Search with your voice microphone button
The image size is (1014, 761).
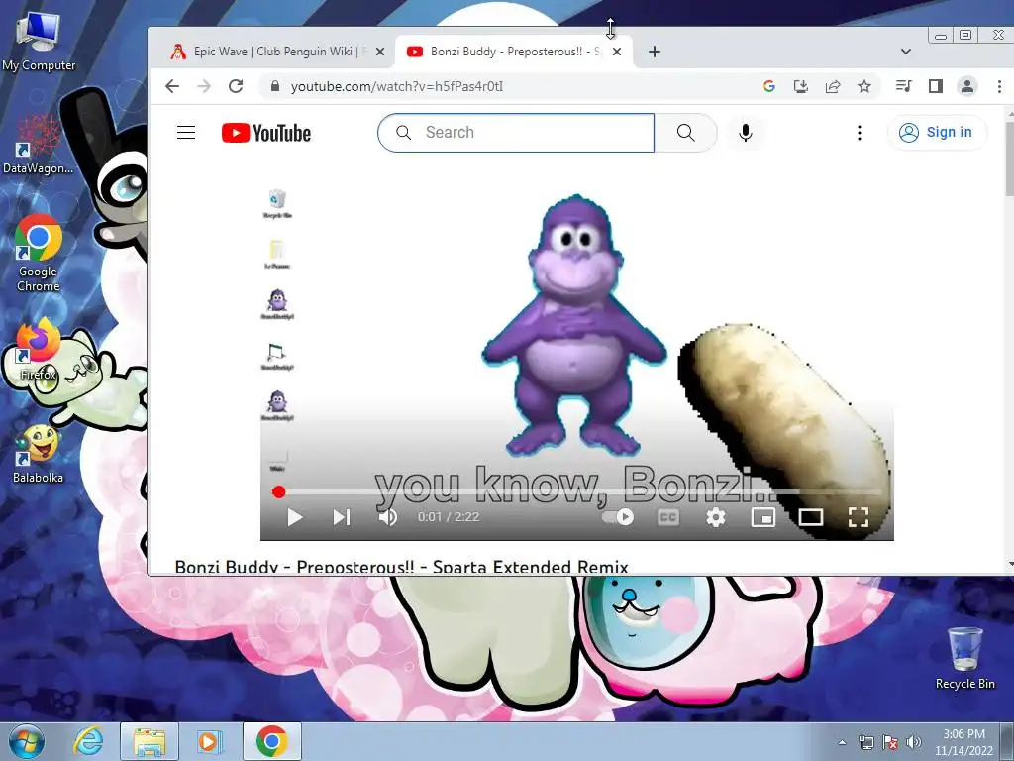click(x=746, y=133)
